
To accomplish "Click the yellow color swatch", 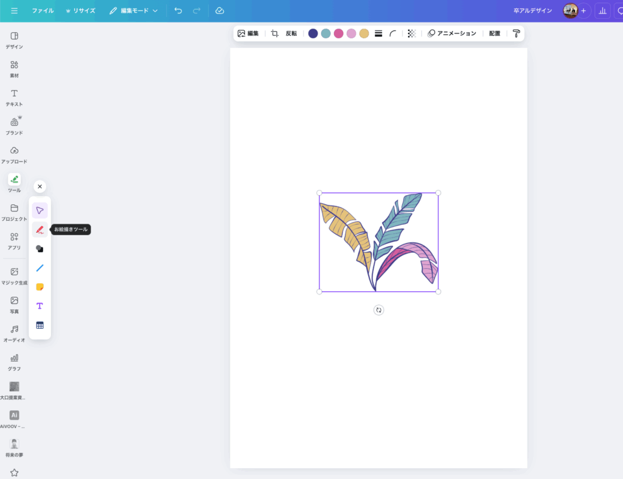I will point(364,33).
